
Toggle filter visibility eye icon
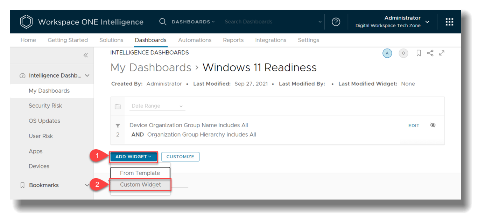click(x=433, y=125)
